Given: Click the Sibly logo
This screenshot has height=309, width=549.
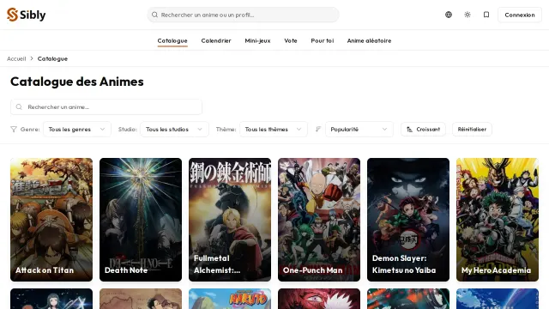Looking at the screenshot, I should [27, 15].
